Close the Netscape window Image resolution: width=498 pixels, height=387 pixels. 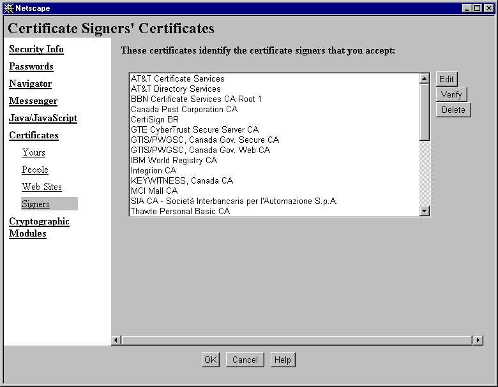(x=489, y=8)
